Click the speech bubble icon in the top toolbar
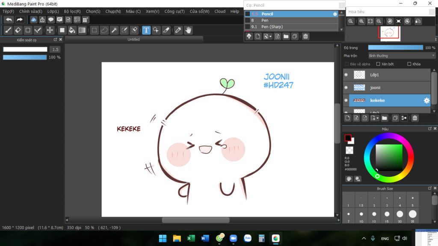The width and height of the screenshot is (438, 246). [51, 20]
